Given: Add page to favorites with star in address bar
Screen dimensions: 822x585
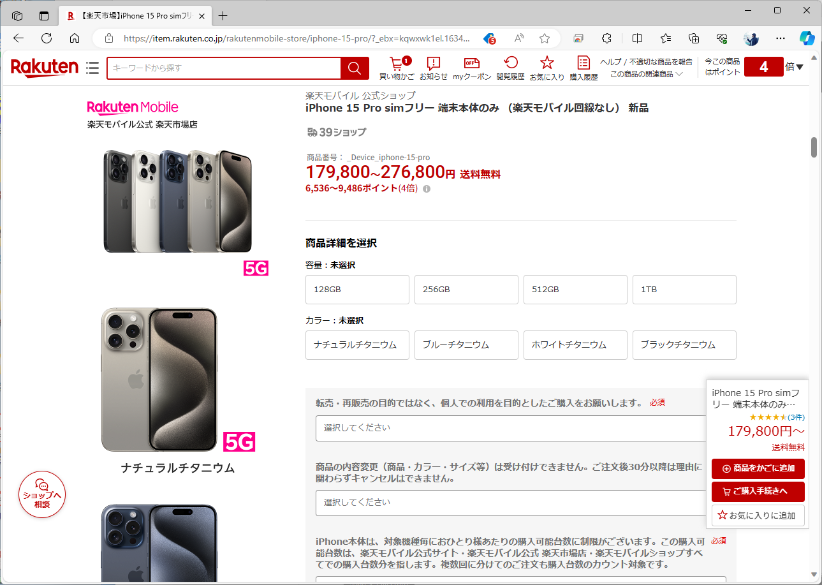Looking at the screenshot, I should (545, 38).
